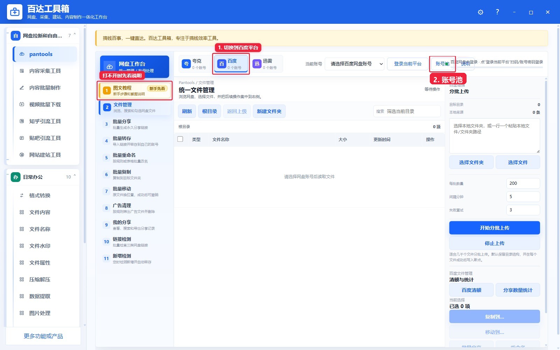
Task: Click 登录当前平台 button
Action: (408, 64)
